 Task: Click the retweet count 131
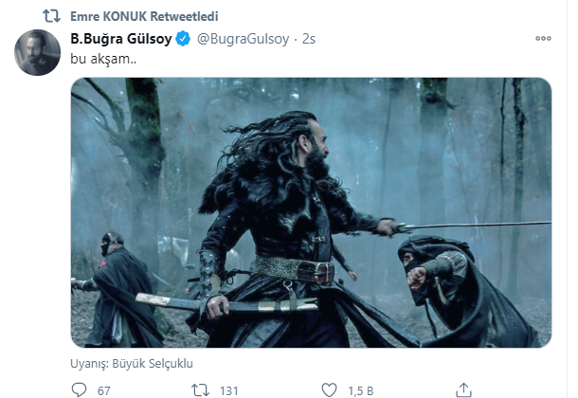[x=230, y=389]
